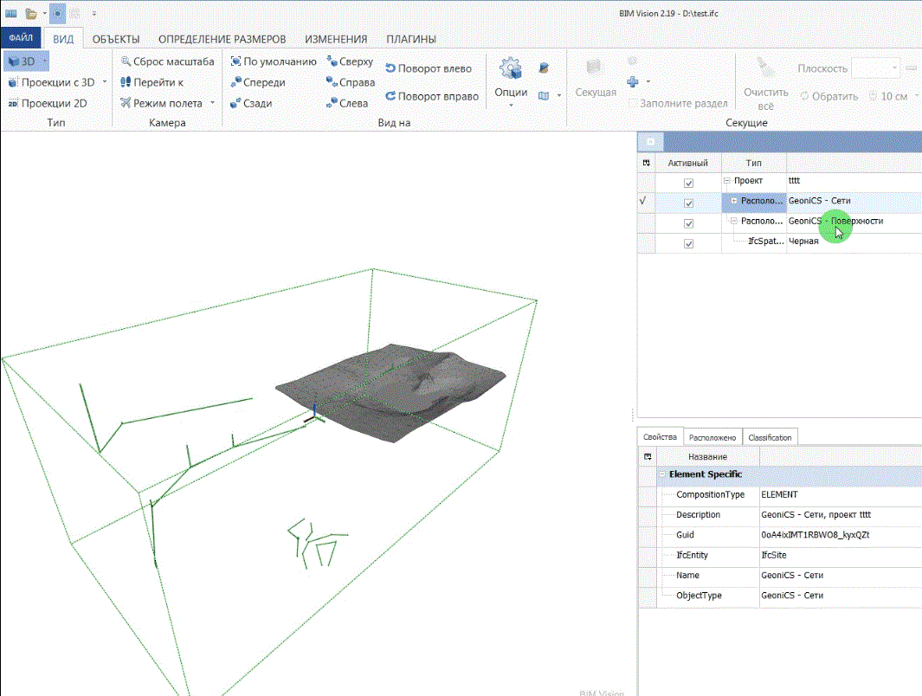
Task: Uncheck Активный box for GeoniCS - Сети row
Action: (688, 203)
